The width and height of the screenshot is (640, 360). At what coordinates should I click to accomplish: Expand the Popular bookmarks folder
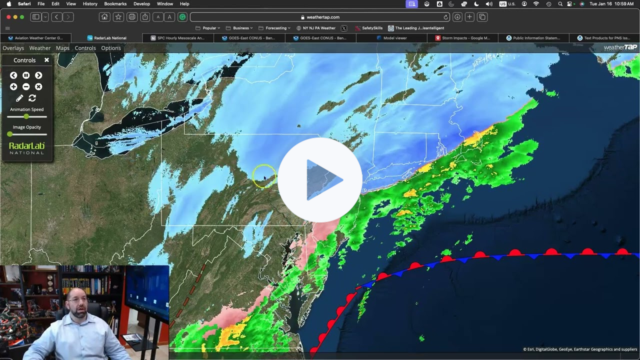pos(208,28)
